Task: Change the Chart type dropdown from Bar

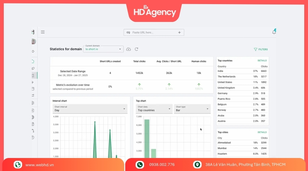Action: point(192,109)
